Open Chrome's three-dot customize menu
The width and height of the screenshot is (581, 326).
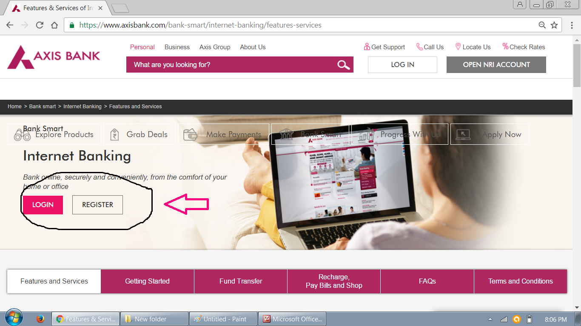pyautogui.click(x=572, y=25)
